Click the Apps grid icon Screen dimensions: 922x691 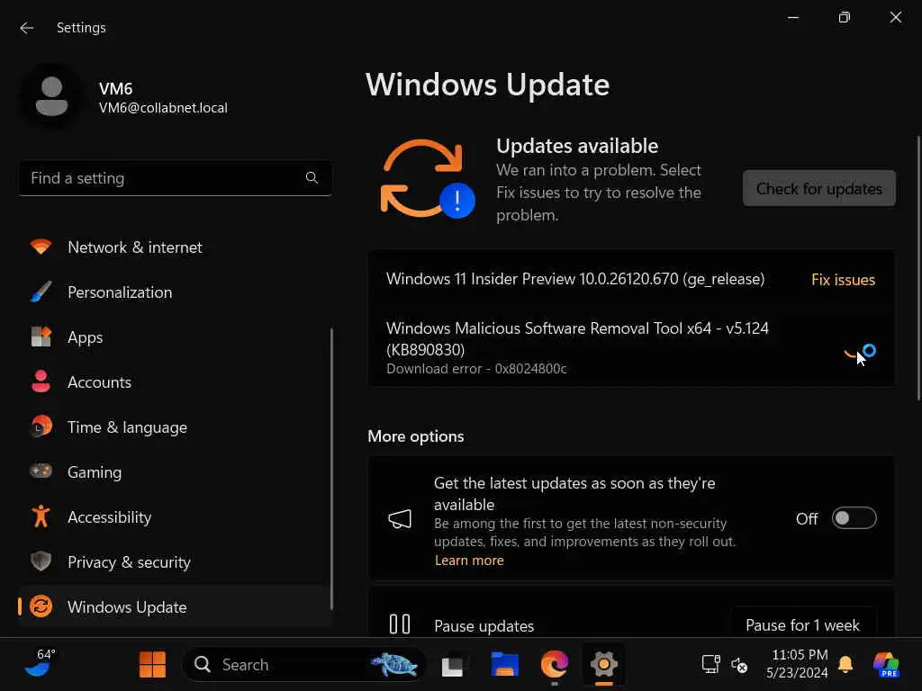point(41,337)
